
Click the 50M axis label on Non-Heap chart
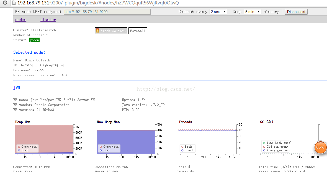click(160, 124)
